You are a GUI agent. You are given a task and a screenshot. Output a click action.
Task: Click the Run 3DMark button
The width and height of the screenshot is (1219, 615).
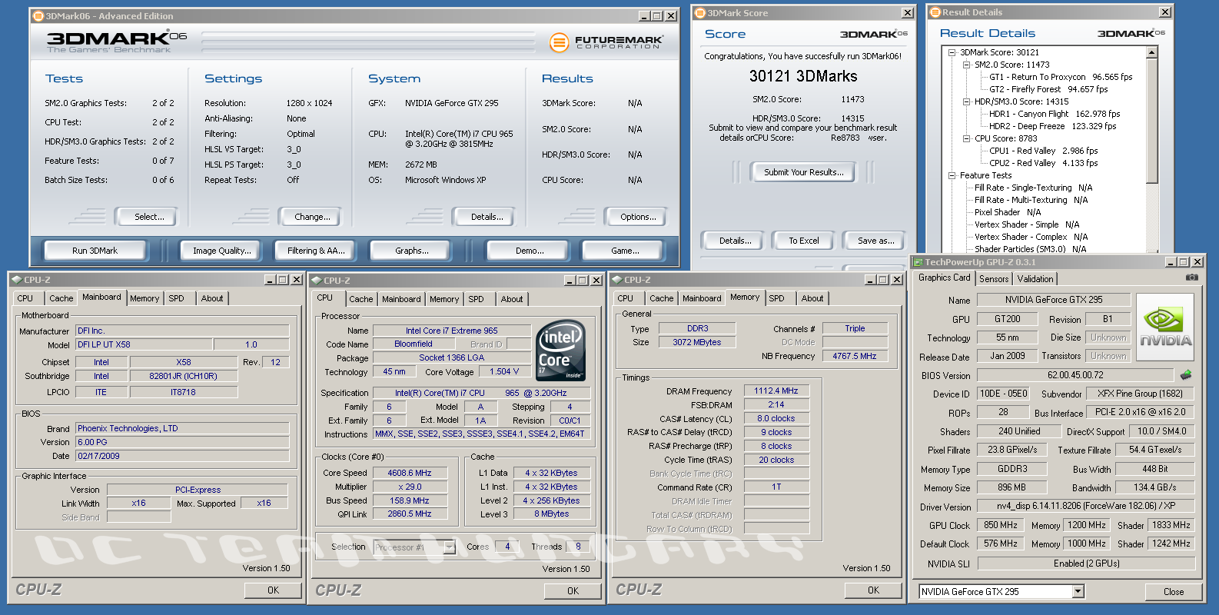click(95, 251)
